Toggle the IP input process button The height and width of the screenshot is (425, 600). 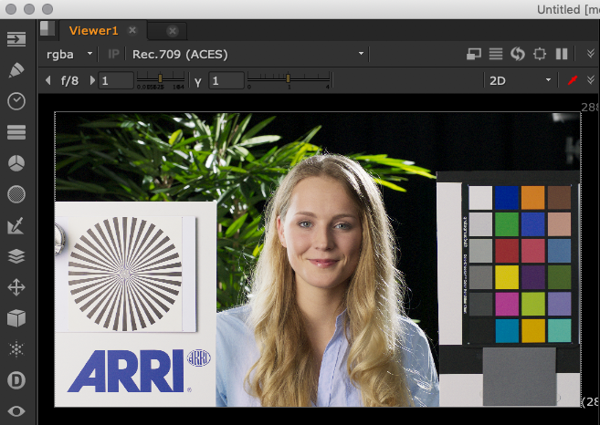[x=114, y=55]
